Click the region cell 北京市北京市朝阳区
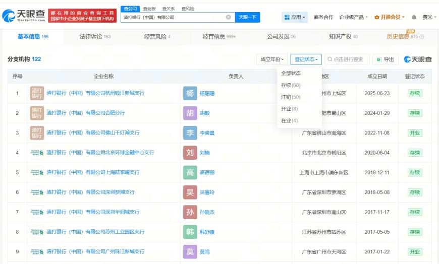Screen dimensions: 439x264 (x=324, y=153)
